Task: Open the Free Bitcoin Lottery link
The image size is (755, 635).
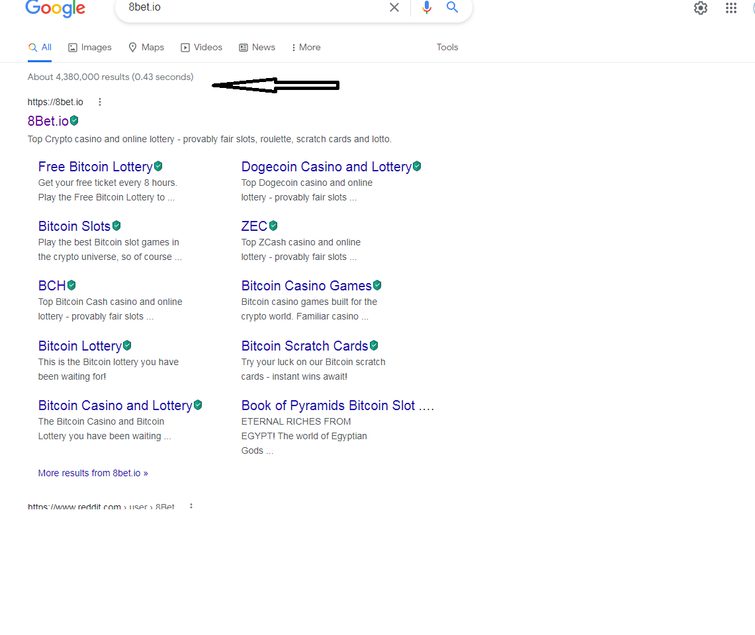Action: 95,167
